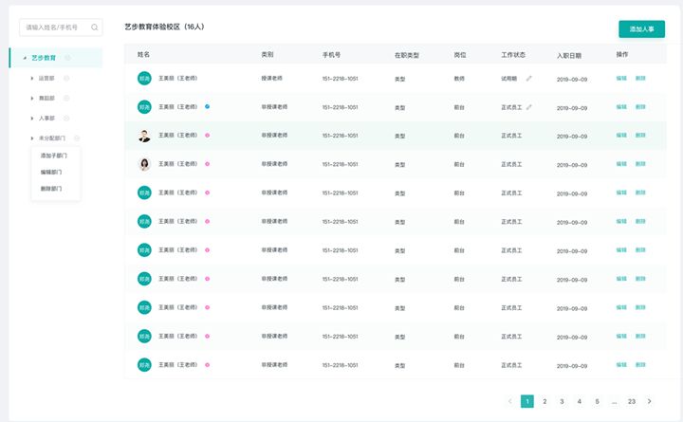This screenshot has width=683, height=422.
Task: Go to page 4
Action: tap(580, 401)
